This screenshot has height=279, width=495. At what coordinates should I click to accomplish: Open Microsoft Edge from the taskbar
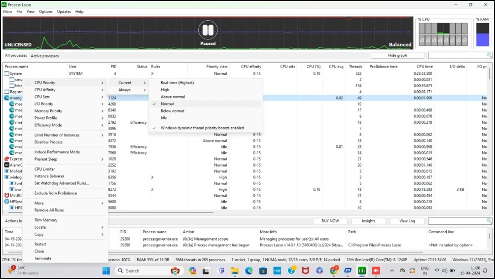pos(249,271)
